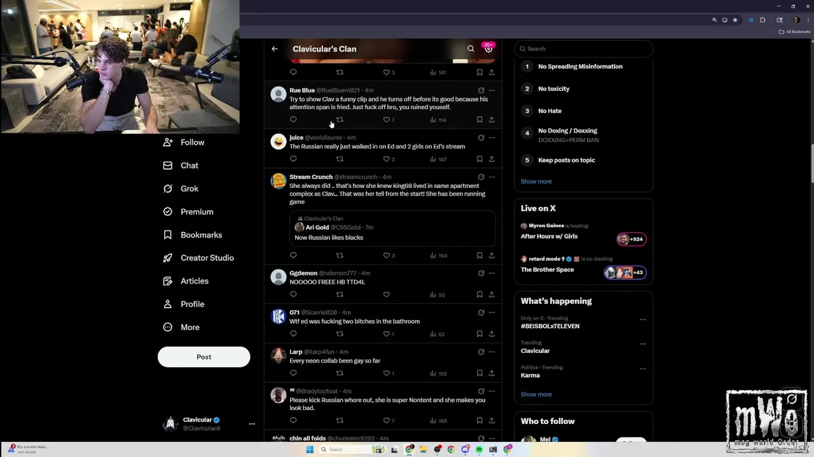Like Ggdemon's post
Viewport: 814px width, 457px height.
(x=386, y=295)
